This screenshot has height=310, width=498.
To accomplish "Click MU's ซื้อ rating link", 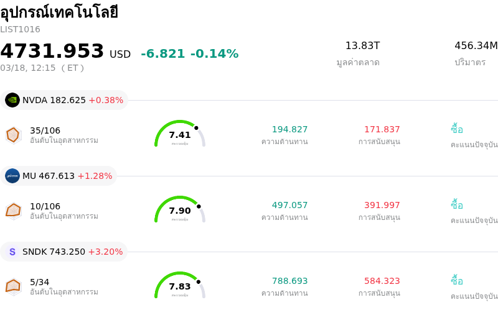I will [457, 205].
